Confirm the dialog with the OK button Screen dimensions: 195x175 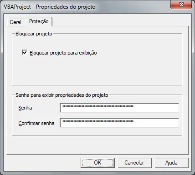coord(97,163)
